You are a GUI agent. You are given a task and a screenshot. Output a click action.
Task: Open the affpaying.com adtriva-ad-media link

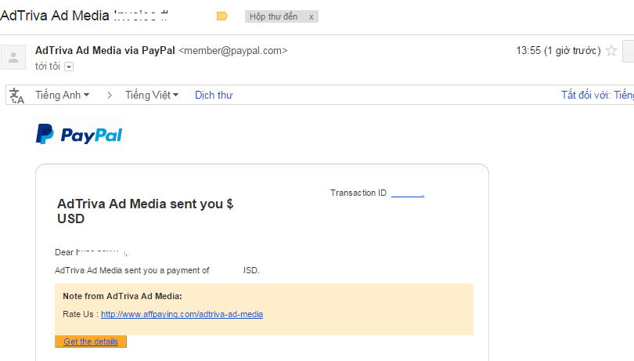tap(182, 314)
